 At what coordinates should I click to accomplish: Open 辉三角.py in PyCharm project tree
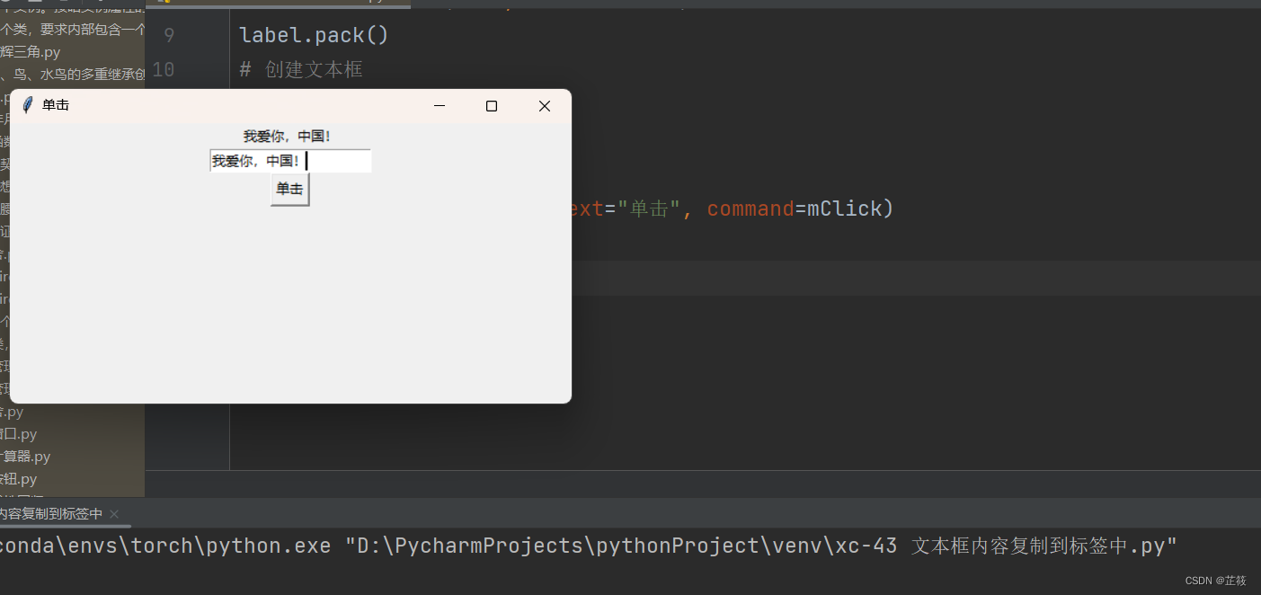coord(31,52)
